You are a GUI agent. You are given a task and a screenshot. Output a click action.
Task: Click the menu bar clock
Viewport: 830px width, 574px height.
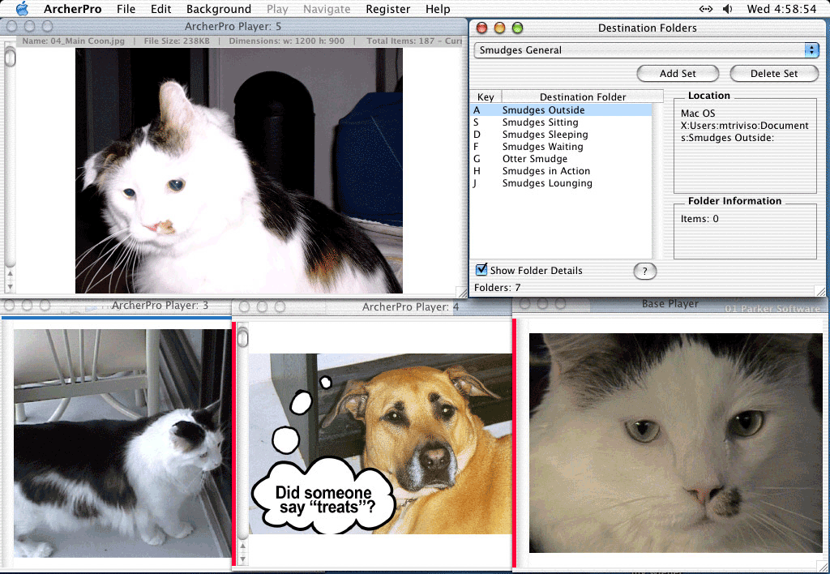[x=781, y=9]
